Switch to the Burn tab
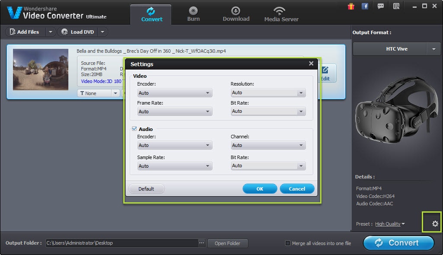443x255 pixels. click(193, 14)
